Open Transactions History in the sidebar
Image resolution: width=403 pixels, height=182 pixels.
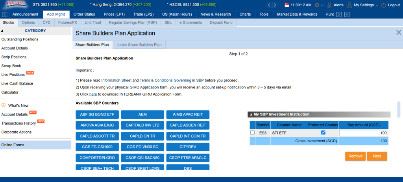[x=18, y=123]
